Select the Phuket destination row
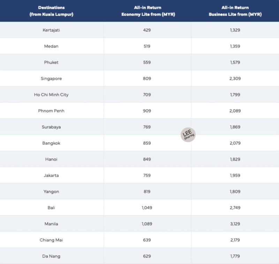 click(139, 62)
